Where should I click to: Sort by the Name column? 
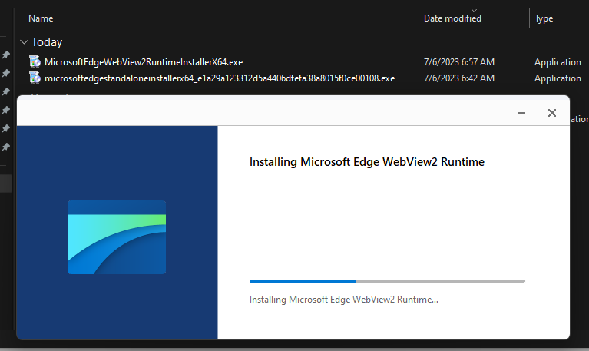pos(41,18)
